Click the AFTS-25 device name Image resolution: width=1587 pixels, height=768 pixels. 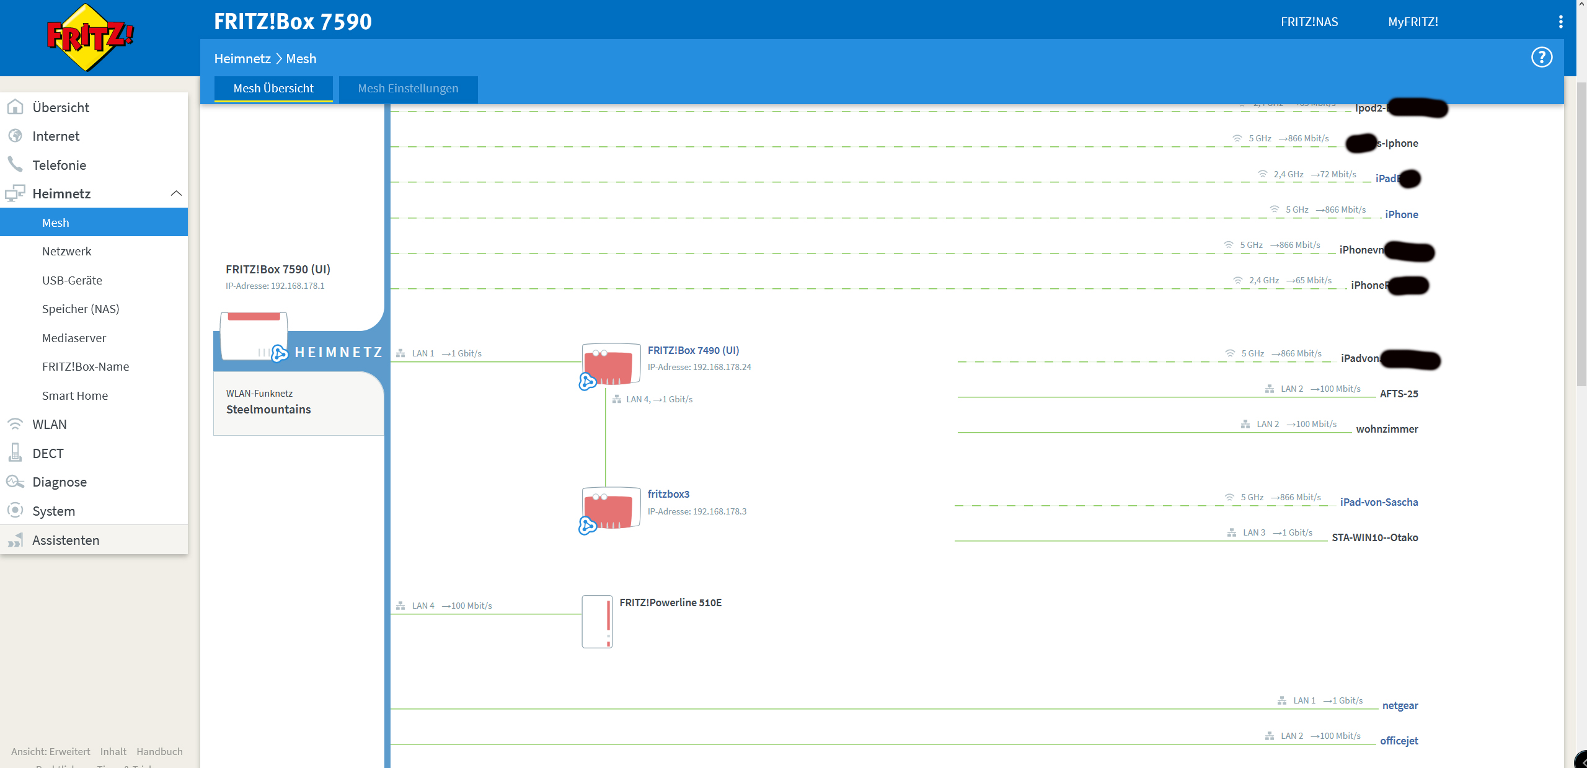click(x=1399, y=394)
